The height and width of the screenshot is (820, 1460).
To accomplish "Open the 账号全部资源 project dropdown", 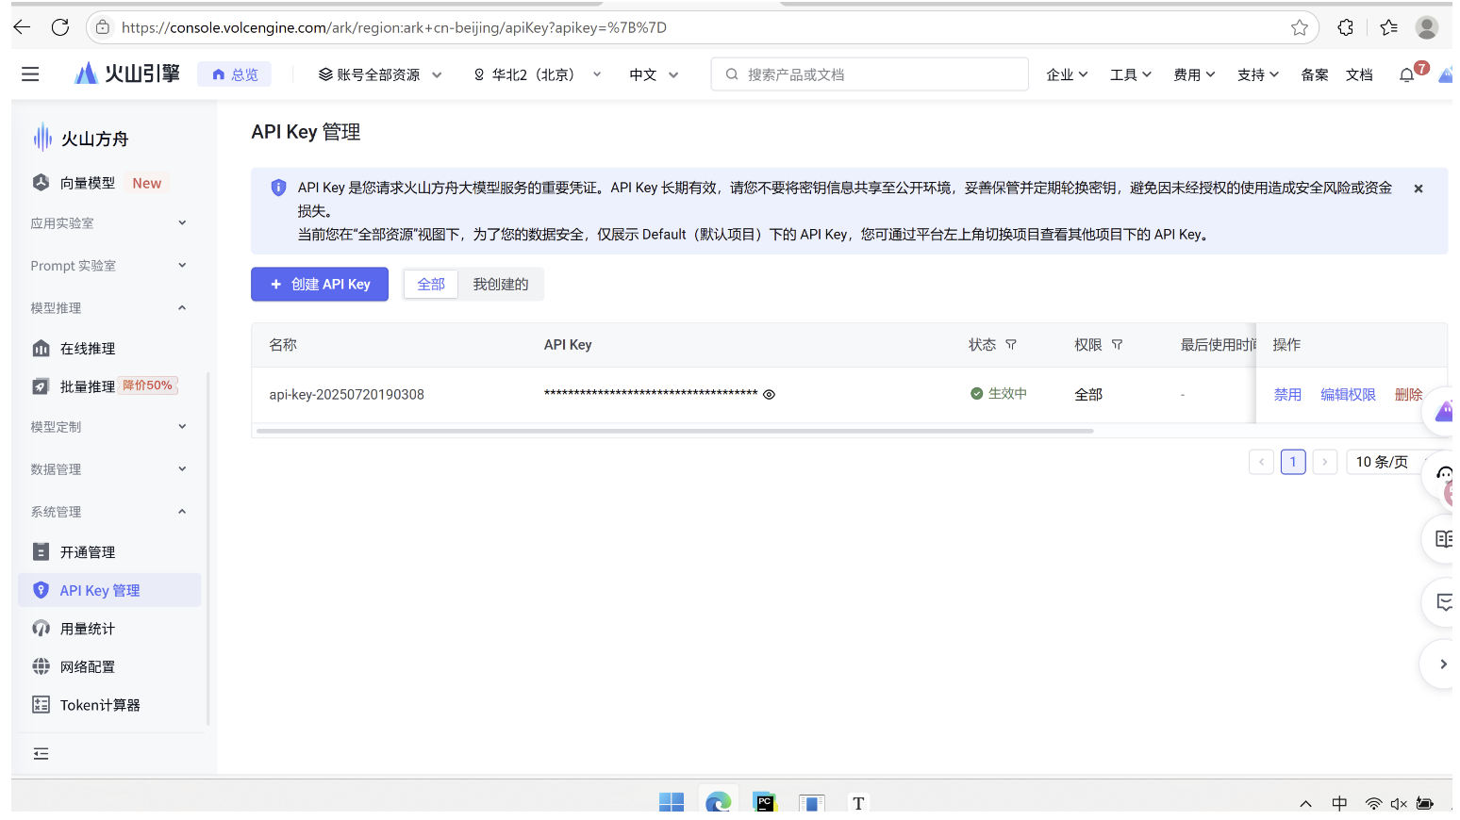I will 380,74.
